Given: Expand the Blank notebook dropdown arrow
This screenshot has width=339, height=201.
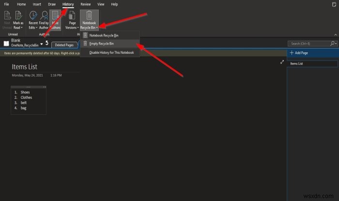Looking at the screenshot, I should click(x=42, y=44).
